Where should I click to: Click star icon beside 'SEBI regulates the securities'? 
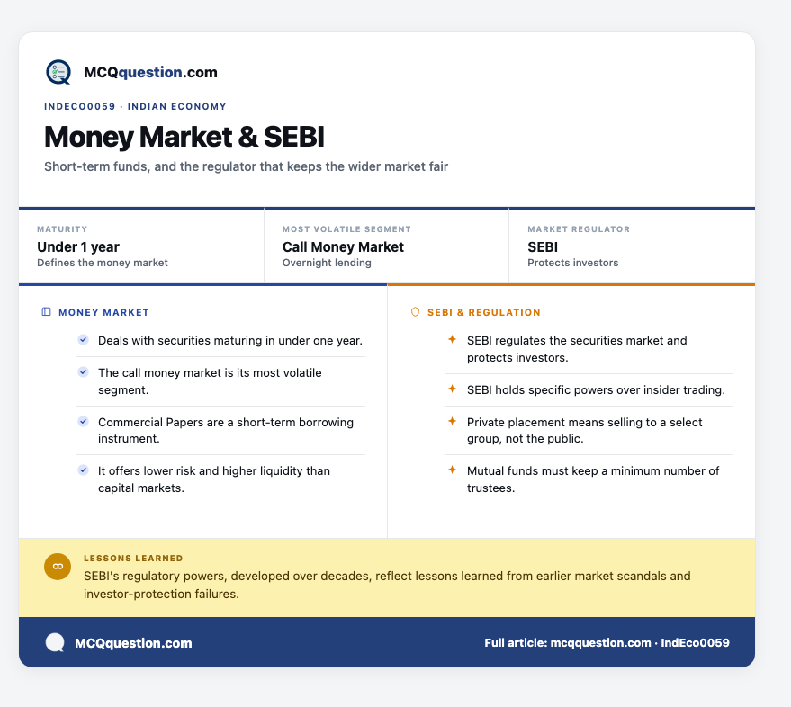(452, 339)
